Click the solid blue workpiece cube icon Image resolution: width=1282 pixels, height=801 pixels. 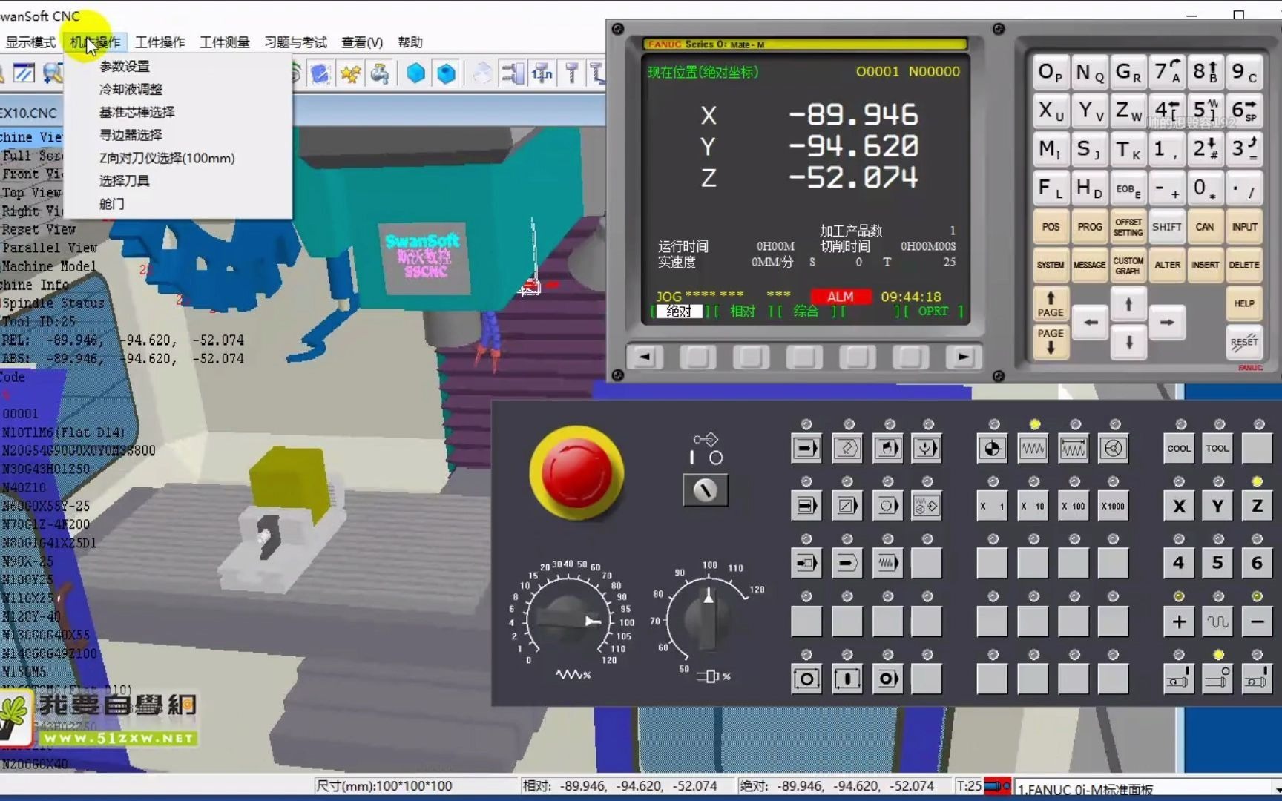pos(416,73)
